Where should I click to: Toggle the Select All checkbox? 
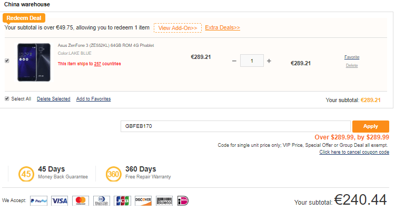(x=7, y=99)
